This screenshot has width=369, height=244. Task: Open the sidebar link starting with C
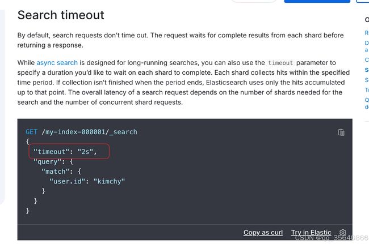click(367, 60)
